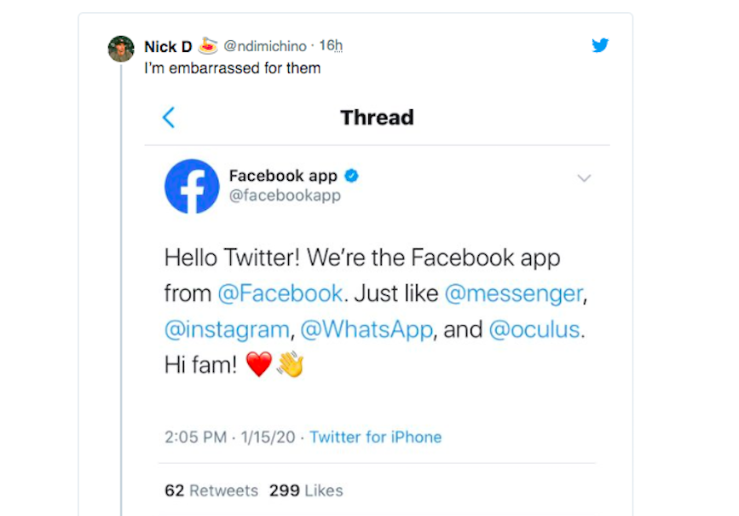Click the waving hand emoji
Screen dimensions: 739x516
tap(290, 366)
